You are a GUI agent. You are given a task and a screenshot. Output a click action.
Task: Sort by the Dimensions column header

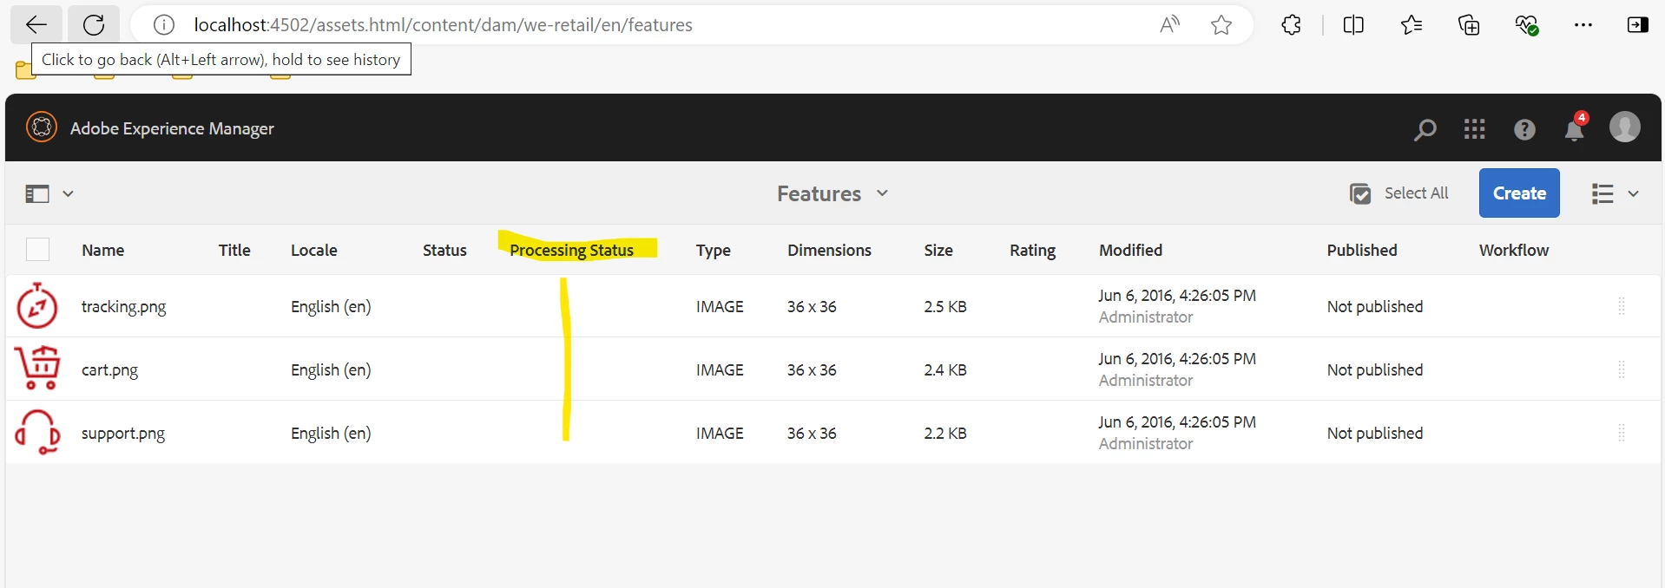(x=829, y=250)
